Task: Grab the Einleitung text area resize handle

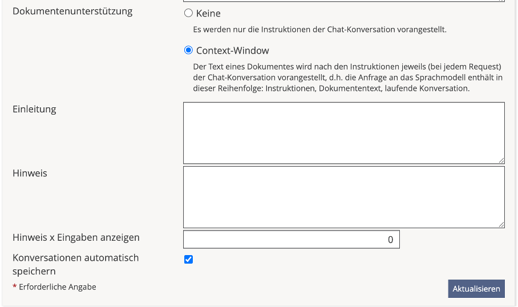Action: [x=501, y=161]
